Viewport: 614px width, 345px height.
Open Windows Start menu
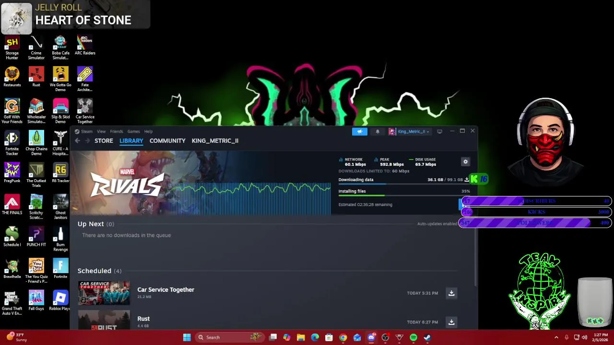coord(187,337)
